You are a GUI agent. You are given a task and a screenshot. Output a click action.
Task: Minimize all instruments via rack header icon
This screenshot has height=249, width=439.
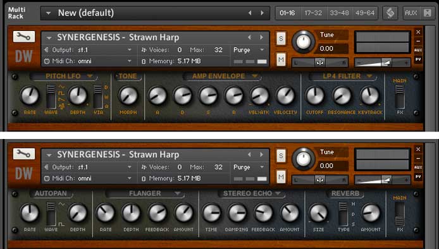click(x=428, y=13)
